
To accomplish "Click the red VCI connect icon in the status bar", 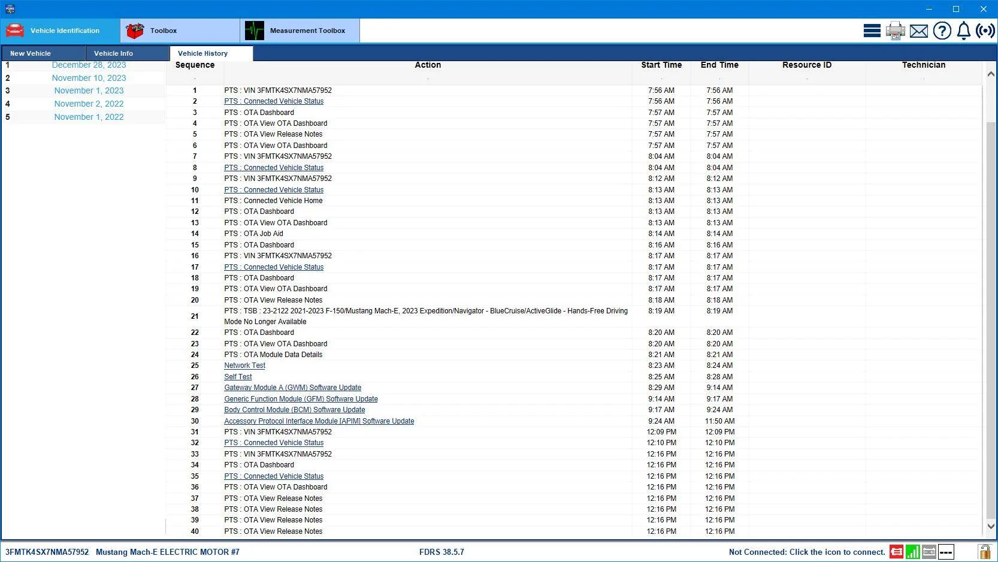I will click(896, 552).
